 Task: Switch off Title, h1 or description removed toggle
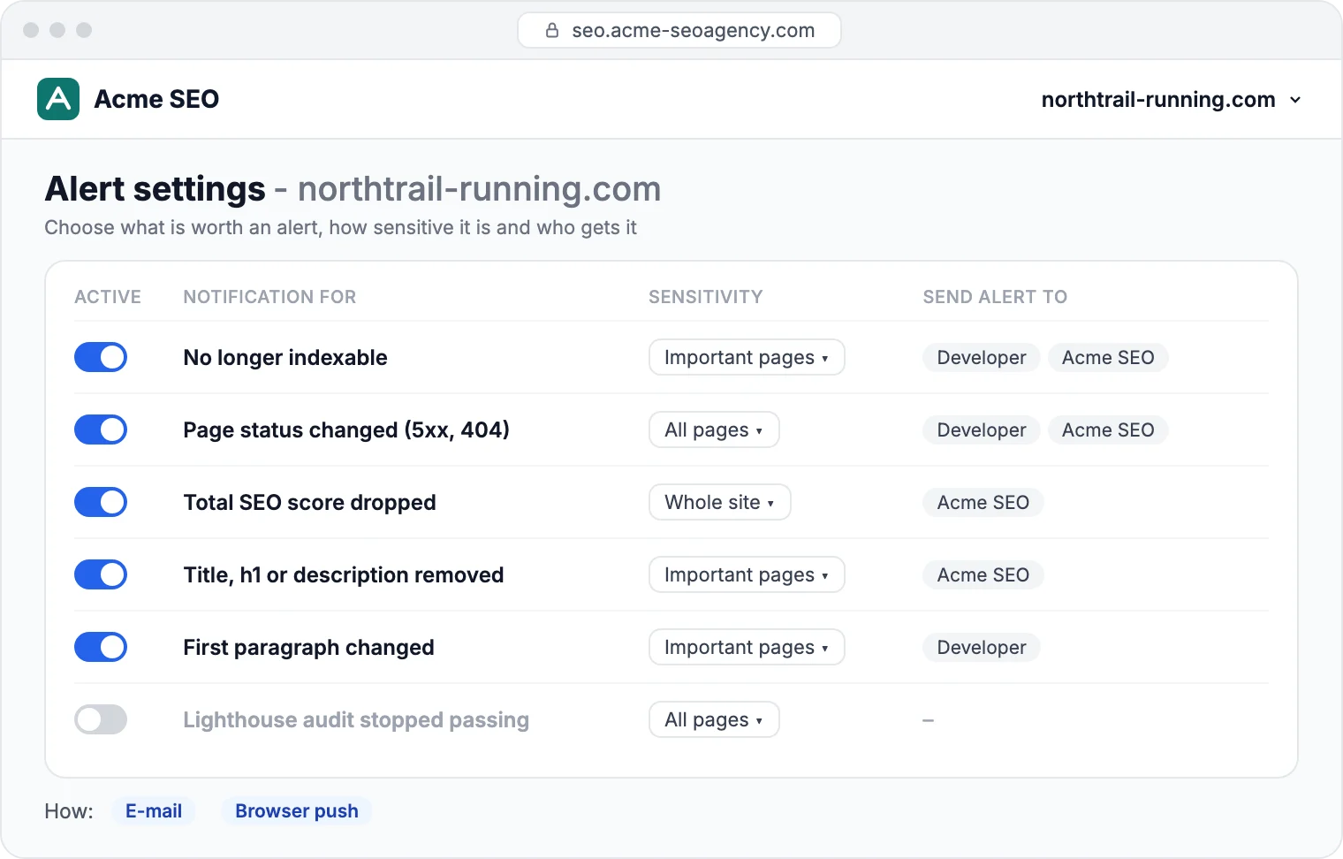(101, 574)
